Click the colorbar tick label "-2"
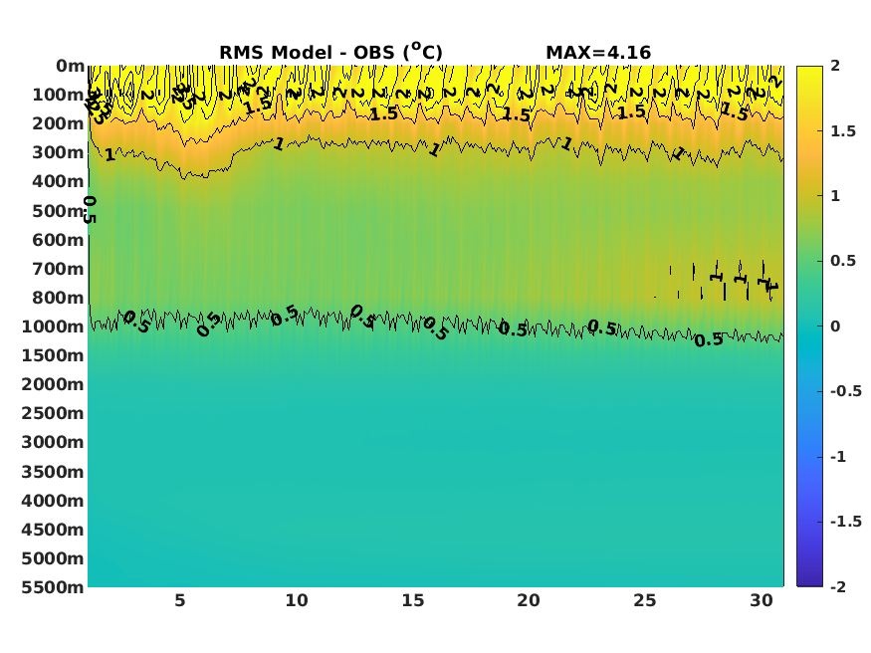This screenshot has height=653, width=871. pos(838,587)
